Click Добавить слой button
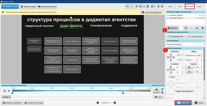This screenshot has width=207, height=106. point(10,6)
